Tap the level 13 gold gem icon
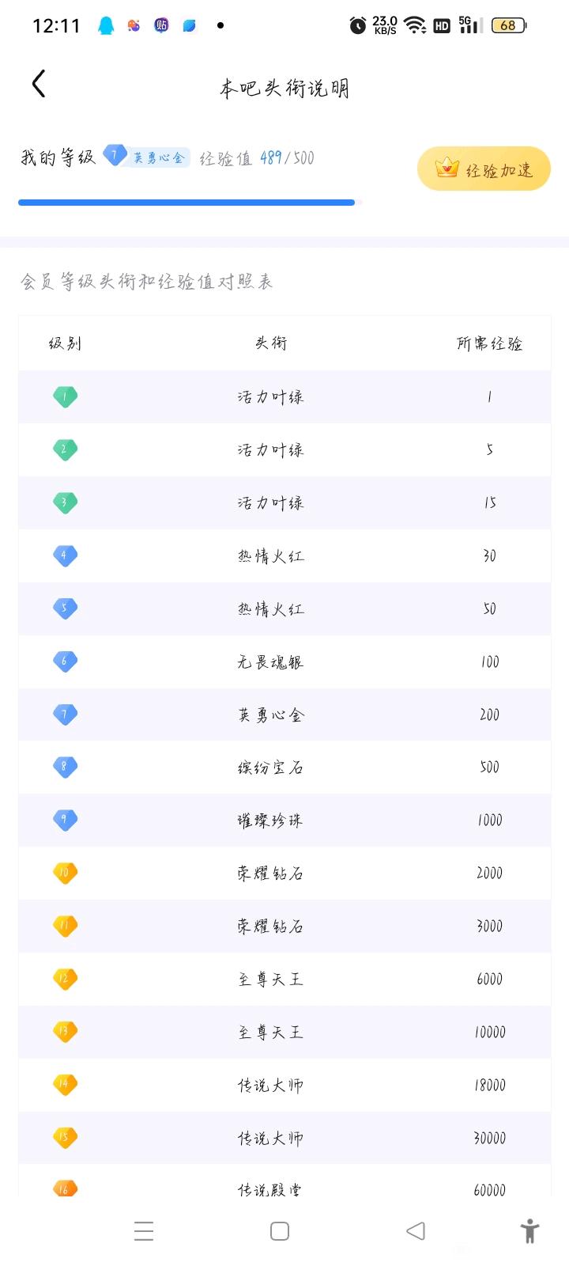569x1266 pixels. tap(65, 1032)
